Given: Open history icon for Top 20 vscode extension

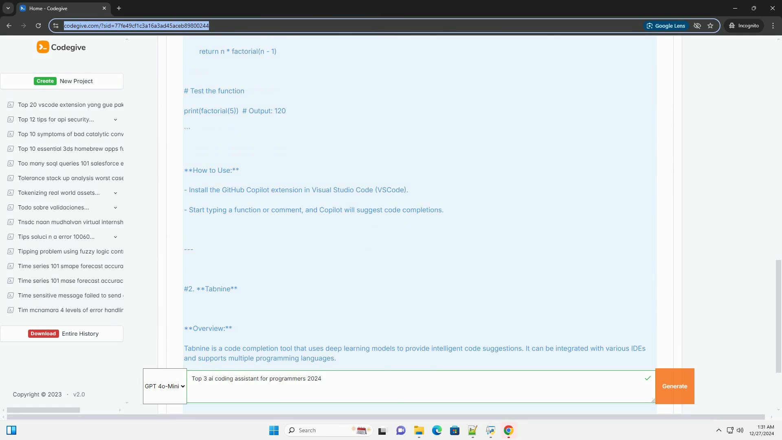Looking at the screenshot, I should click(x=11, y=105).
